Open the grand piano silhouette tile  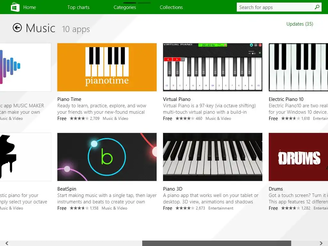click(x=26, y=157)
